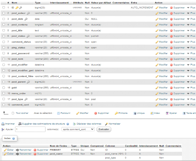Click red delete icon for post_nom row

pos(171,59)
